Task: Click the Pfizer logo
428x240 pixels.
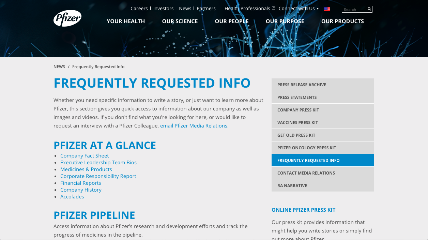Action: (67, 18)
